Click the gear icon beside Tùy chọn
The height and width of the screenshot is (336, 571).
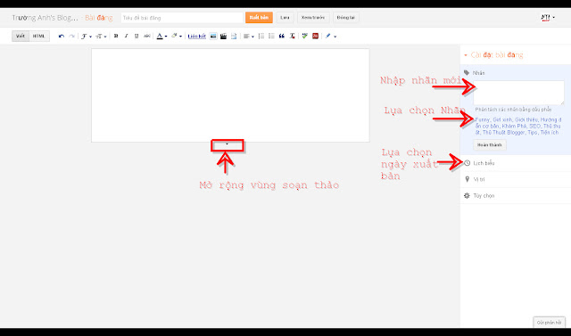tap(467, 196)
